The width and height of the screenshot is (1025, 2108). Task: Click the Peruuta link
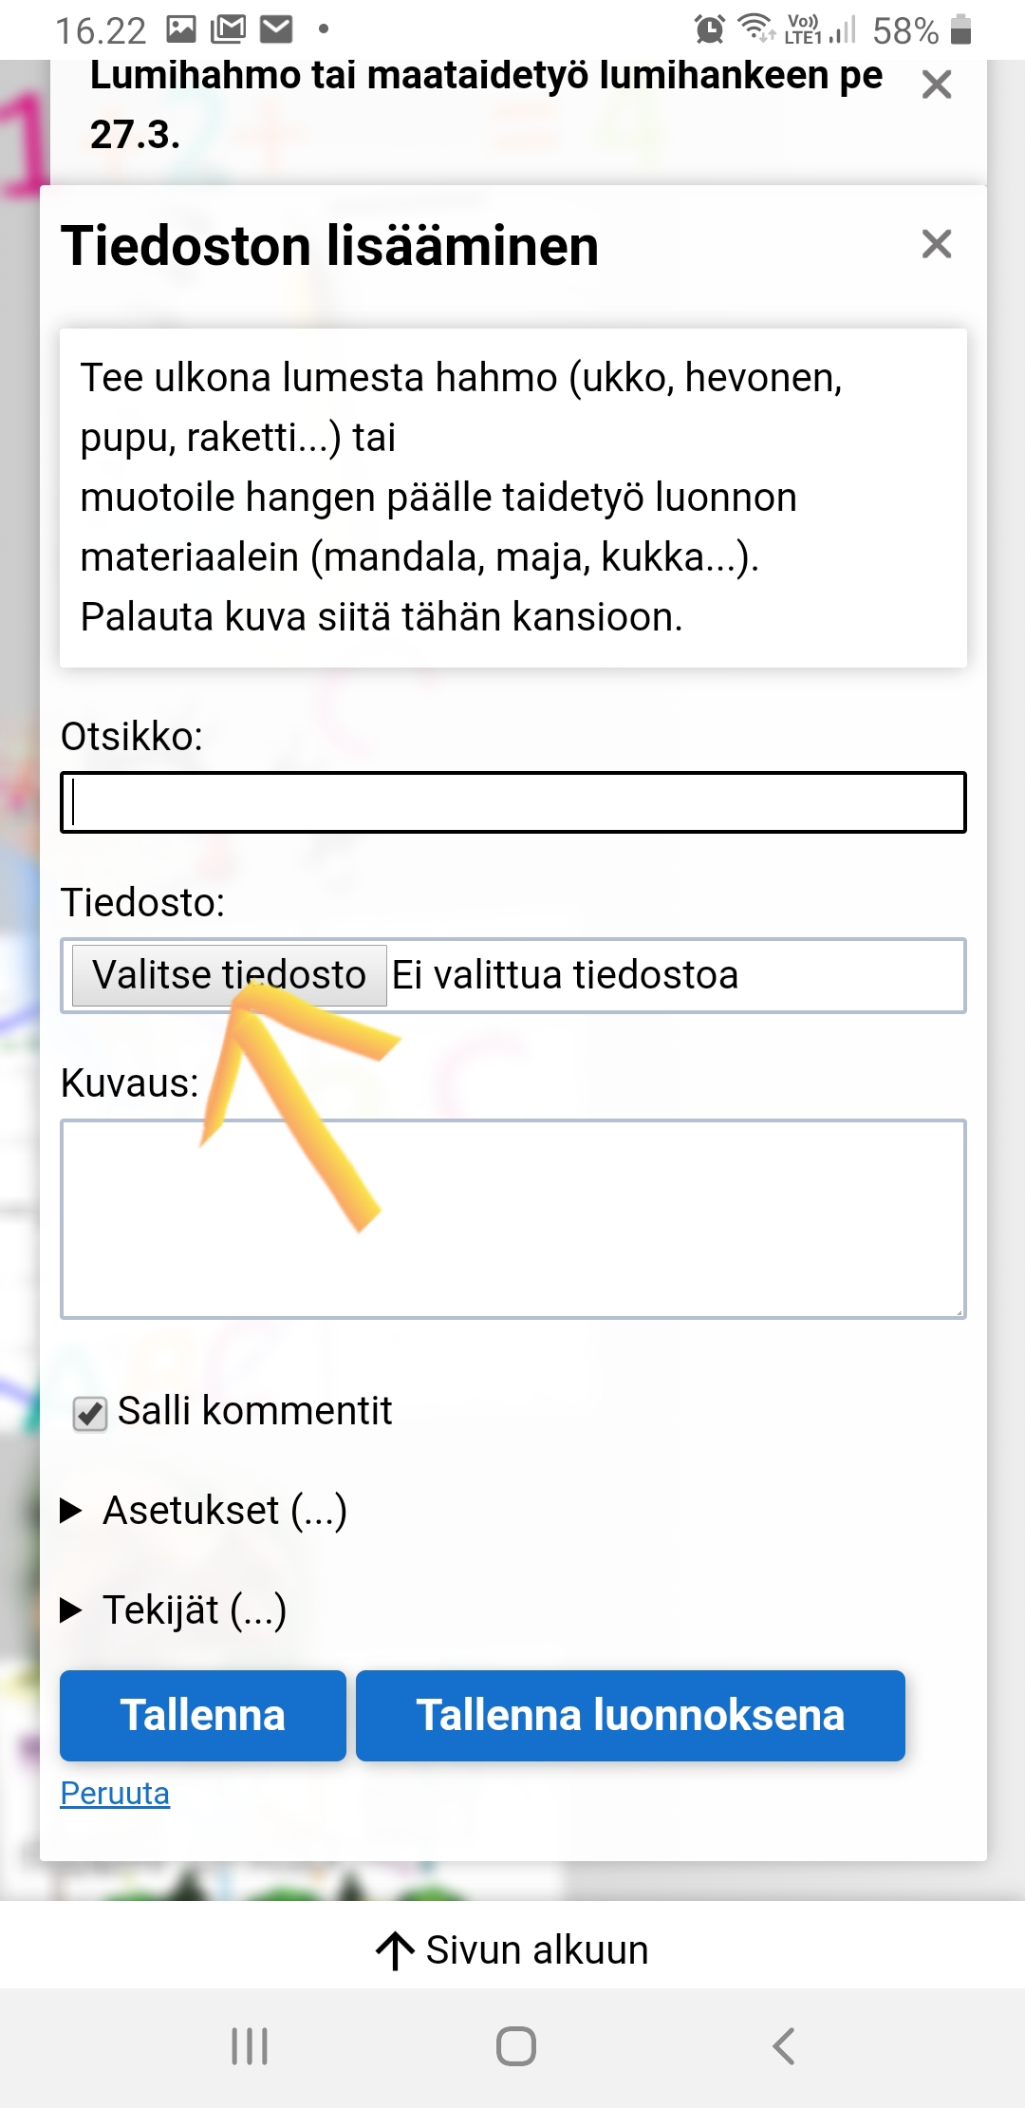[115, 1793]
